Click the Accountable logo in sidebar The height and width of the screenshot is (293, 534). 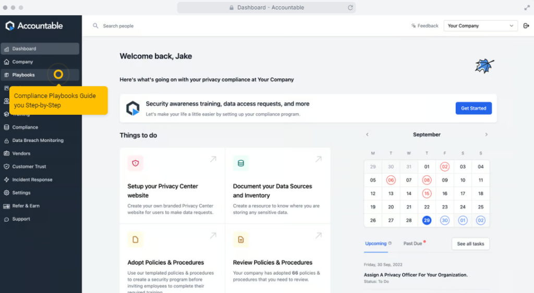[34, 26]
